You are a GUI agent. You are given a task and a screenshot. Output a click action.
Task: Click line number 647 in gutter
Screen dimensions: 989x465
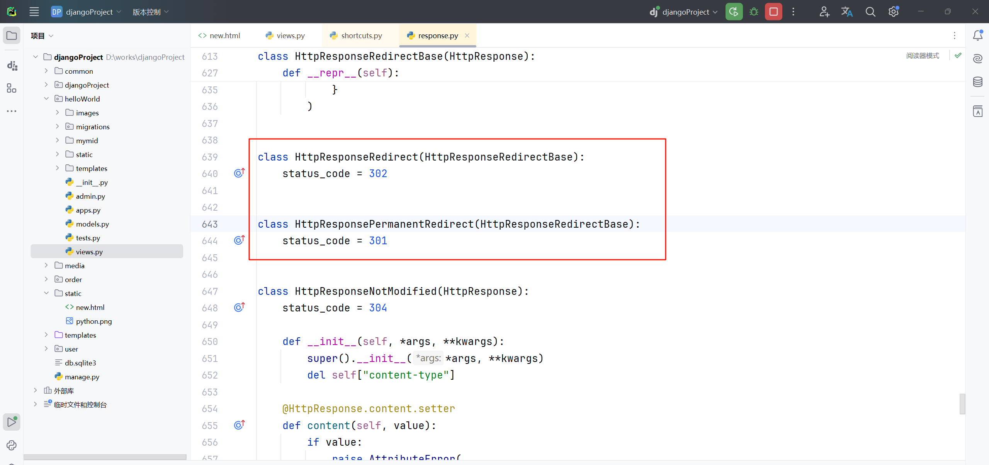(210, 291)
